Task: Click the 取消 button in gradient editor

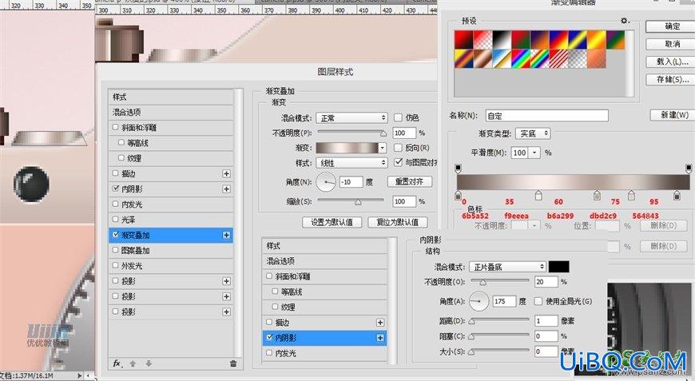Action: 670,44
